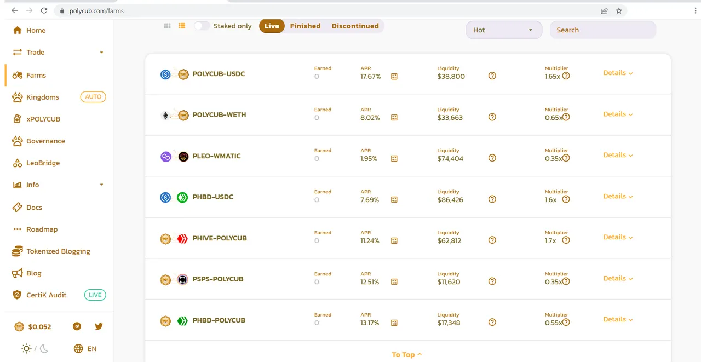Show multiplier help for PHIVE-POLYCUB

tap(566, 240)
